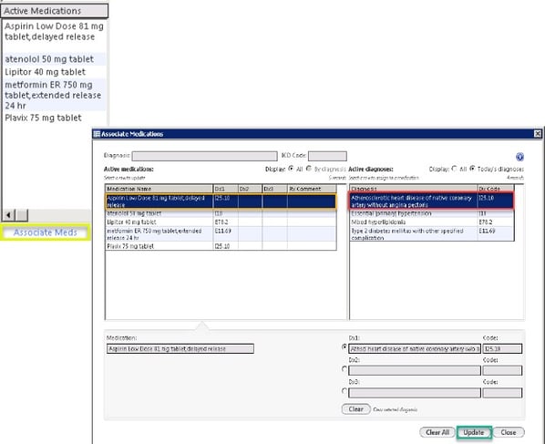This screenshot has height=444, width=545.
Task: Select the Plavix 75 mg tablet table row
Action: (221, 246)
